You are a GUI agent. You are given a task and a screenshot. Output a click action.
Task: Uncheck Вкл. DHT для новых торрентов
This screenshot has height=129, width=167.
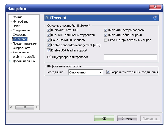pos(49,35)
